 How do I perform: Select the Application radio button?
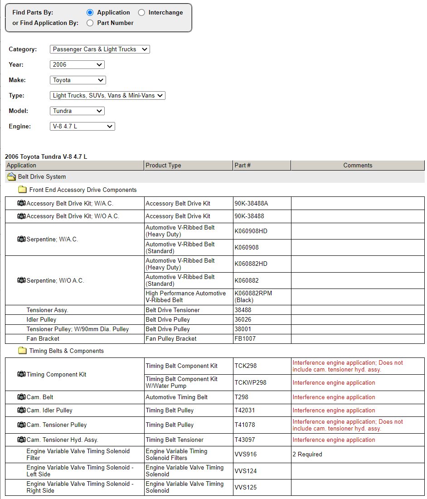90,12
